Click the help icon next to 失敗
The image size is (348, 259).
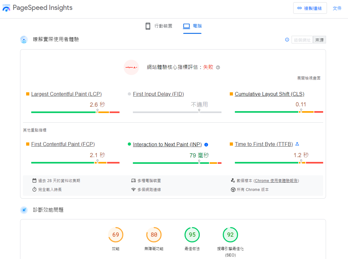(x=218, y=67)
